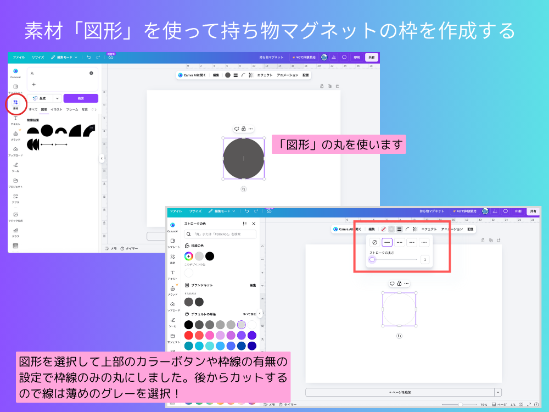Adjust the zoom slider in the lower window

pyautogui.click(x=461, y=404)
